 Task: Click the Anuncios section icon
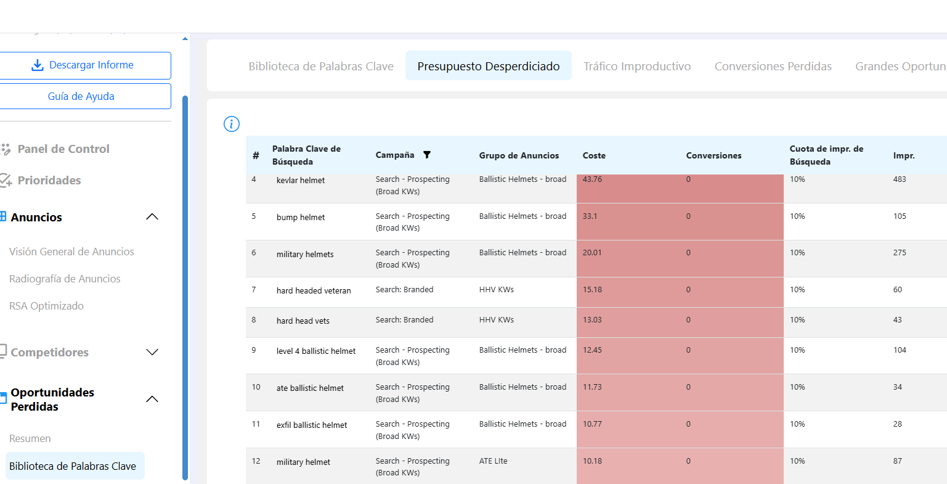3,216
